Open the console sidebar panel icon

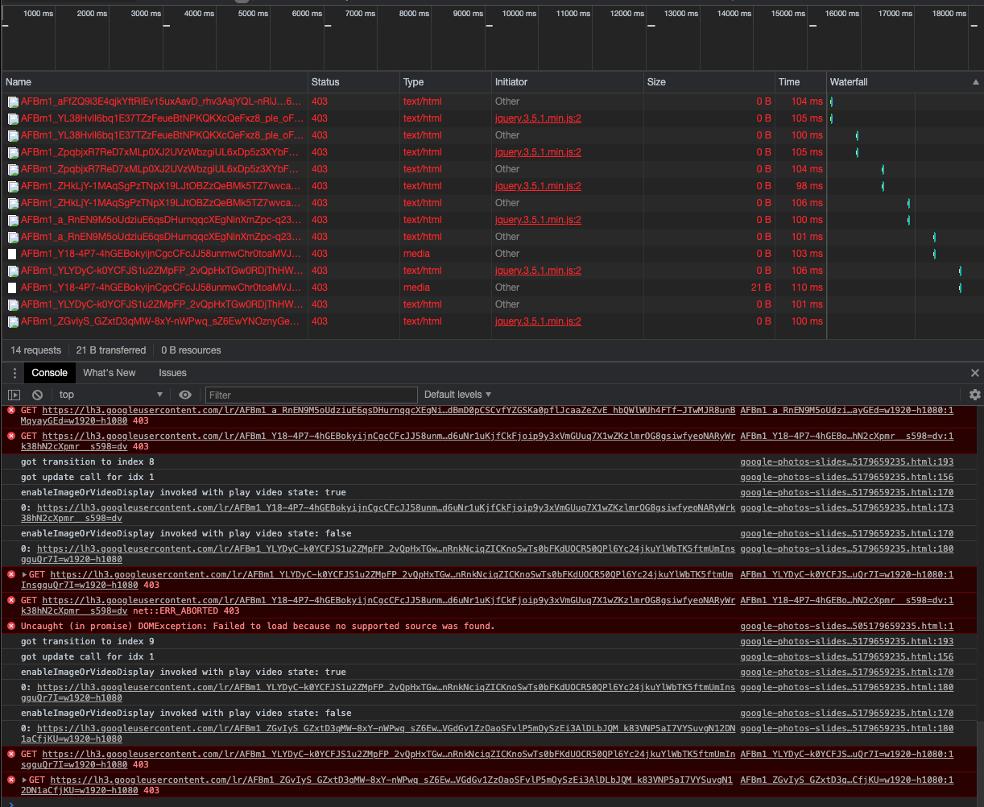[14, 395]
